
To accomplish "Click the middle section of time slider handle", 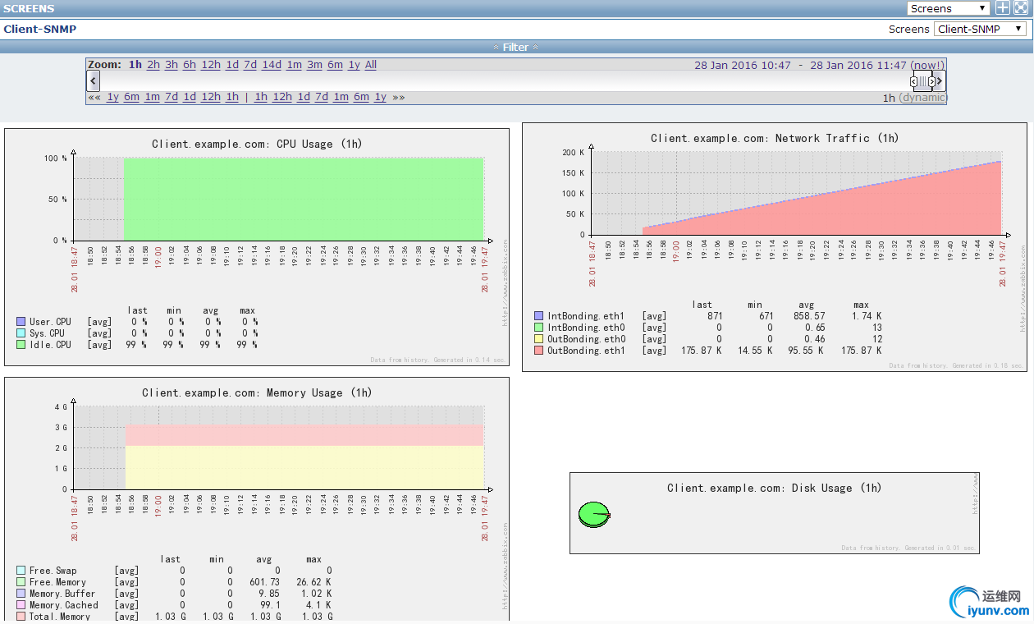I will pyautogui.click(x=923, y=80).
